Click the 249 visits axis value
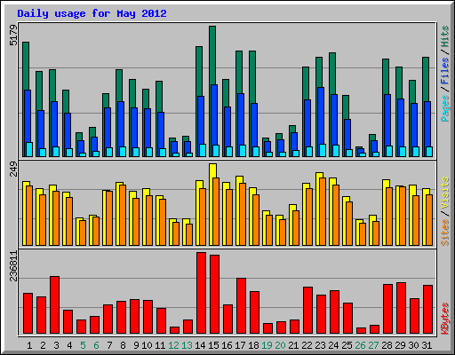The width and height of the screenshot is (455, 355). click(13, 169)
